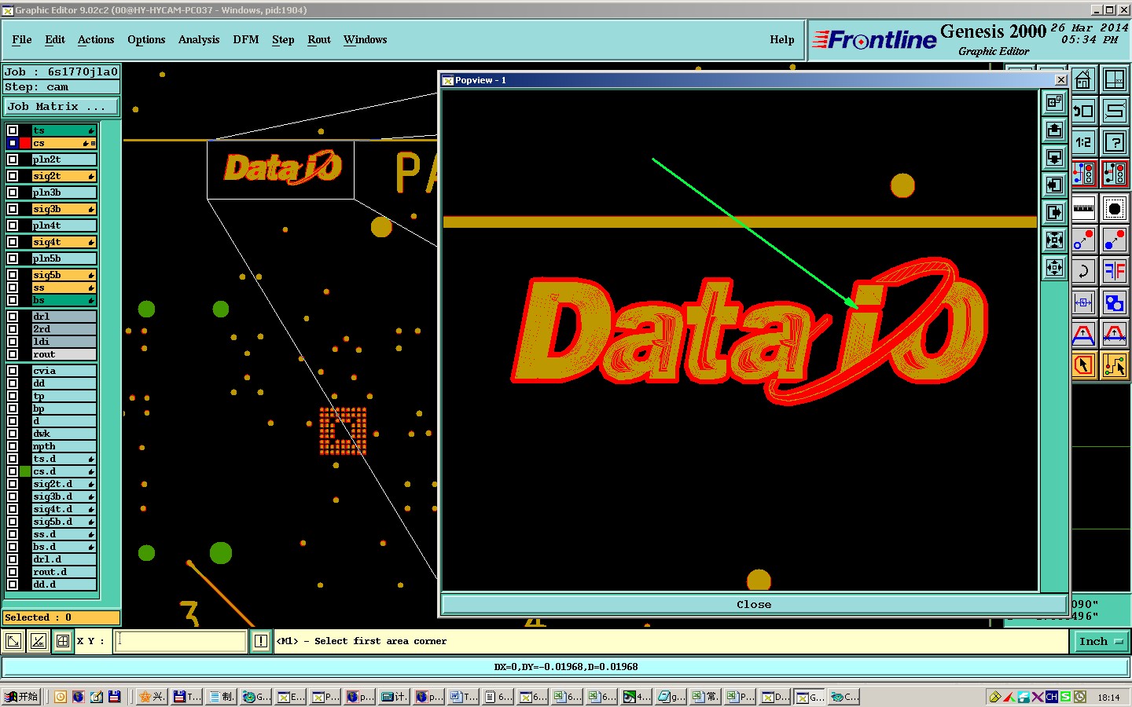The width and height of the screenshot is (1132, 707).
Task: Click the Close button in Popview
Action: tap(754, 604)
